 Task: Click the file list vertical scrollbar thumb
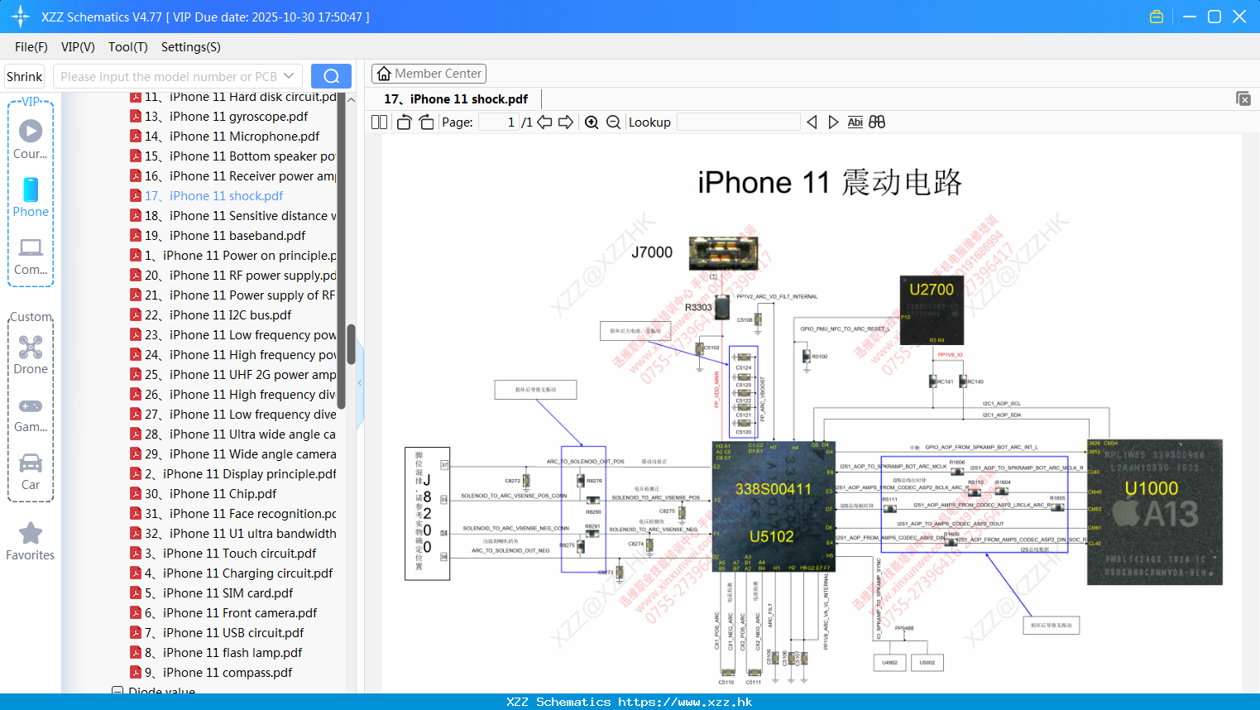pos(351,344)
